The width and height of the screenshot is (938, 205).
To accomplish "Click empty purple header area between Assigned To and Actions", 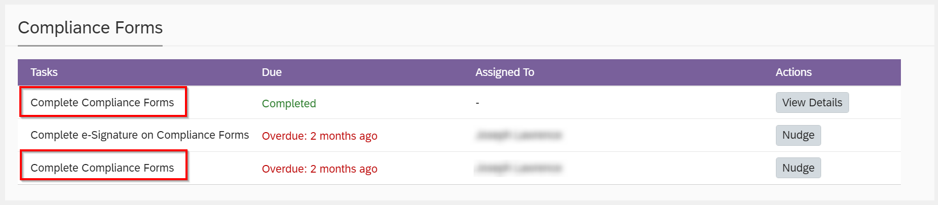I will click(x=654, y=72).
